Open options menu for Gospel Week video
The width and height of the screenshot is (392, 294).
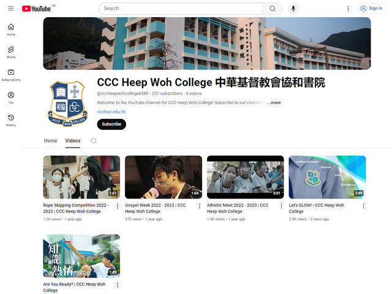pyautogui.click(x=199, y=206)
